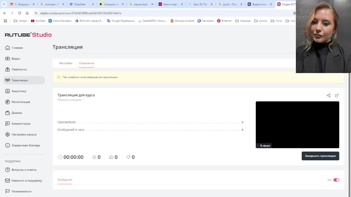This screenshot has height=197, width=351.
Task: Click the Монетизация ruble icon
Action: (7, 102)
